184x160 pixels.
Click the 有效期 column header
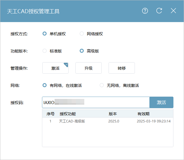pos(143,114)
